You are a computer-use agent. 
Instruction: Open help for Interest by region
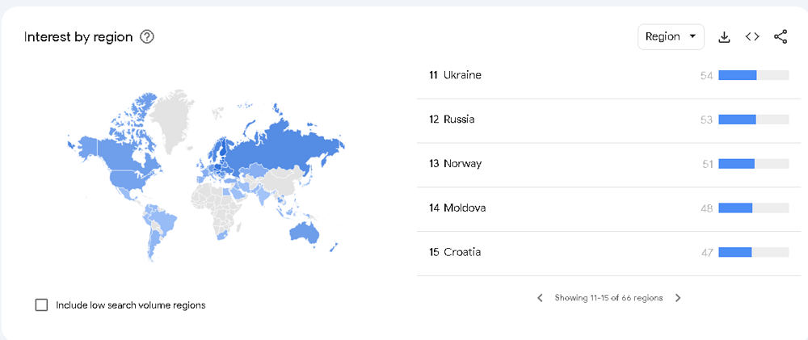[x=147, y=37]
